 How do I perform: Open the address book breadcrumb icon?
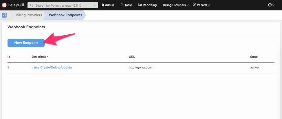(5, 15)
